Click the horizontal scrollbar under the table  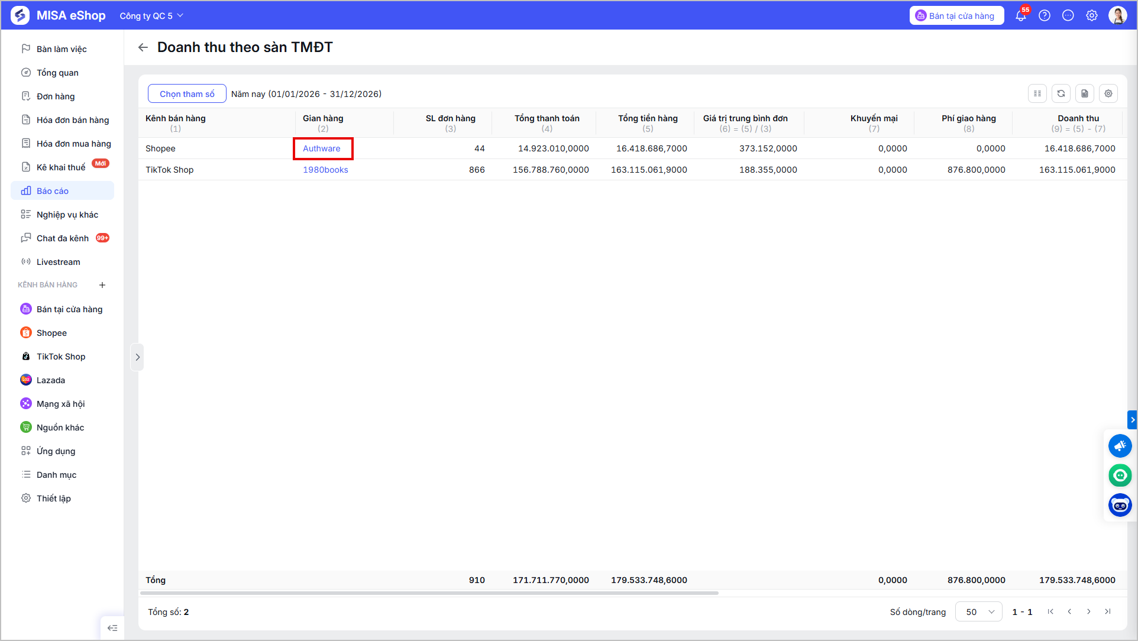(x=429, y=593)
